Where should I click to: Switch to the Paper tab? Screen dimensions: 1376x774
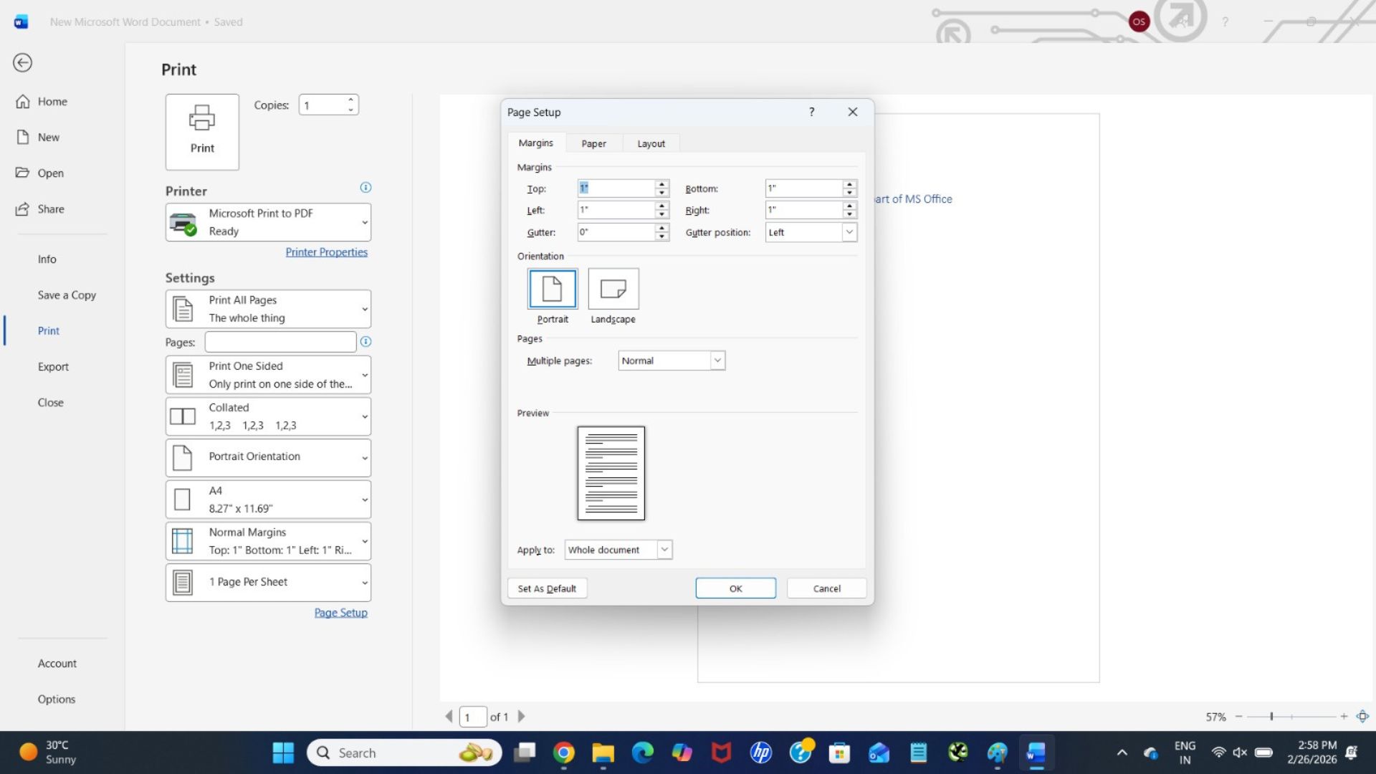pyautogui.click(x=593, y=143)
